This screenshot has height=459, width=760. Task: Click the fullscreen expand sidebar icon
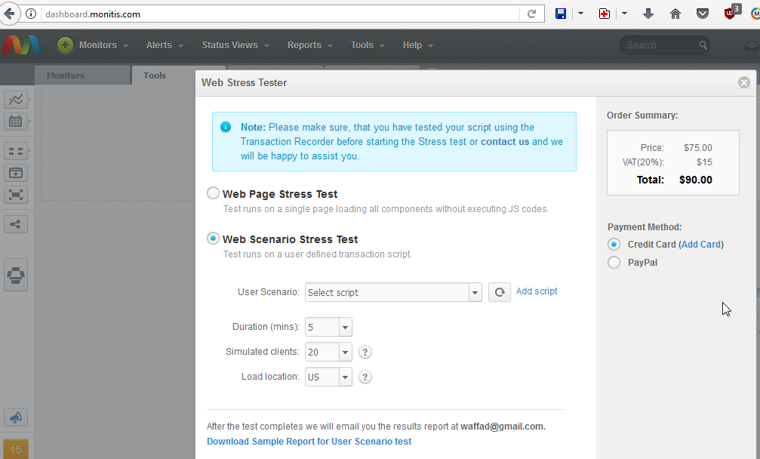16,195
